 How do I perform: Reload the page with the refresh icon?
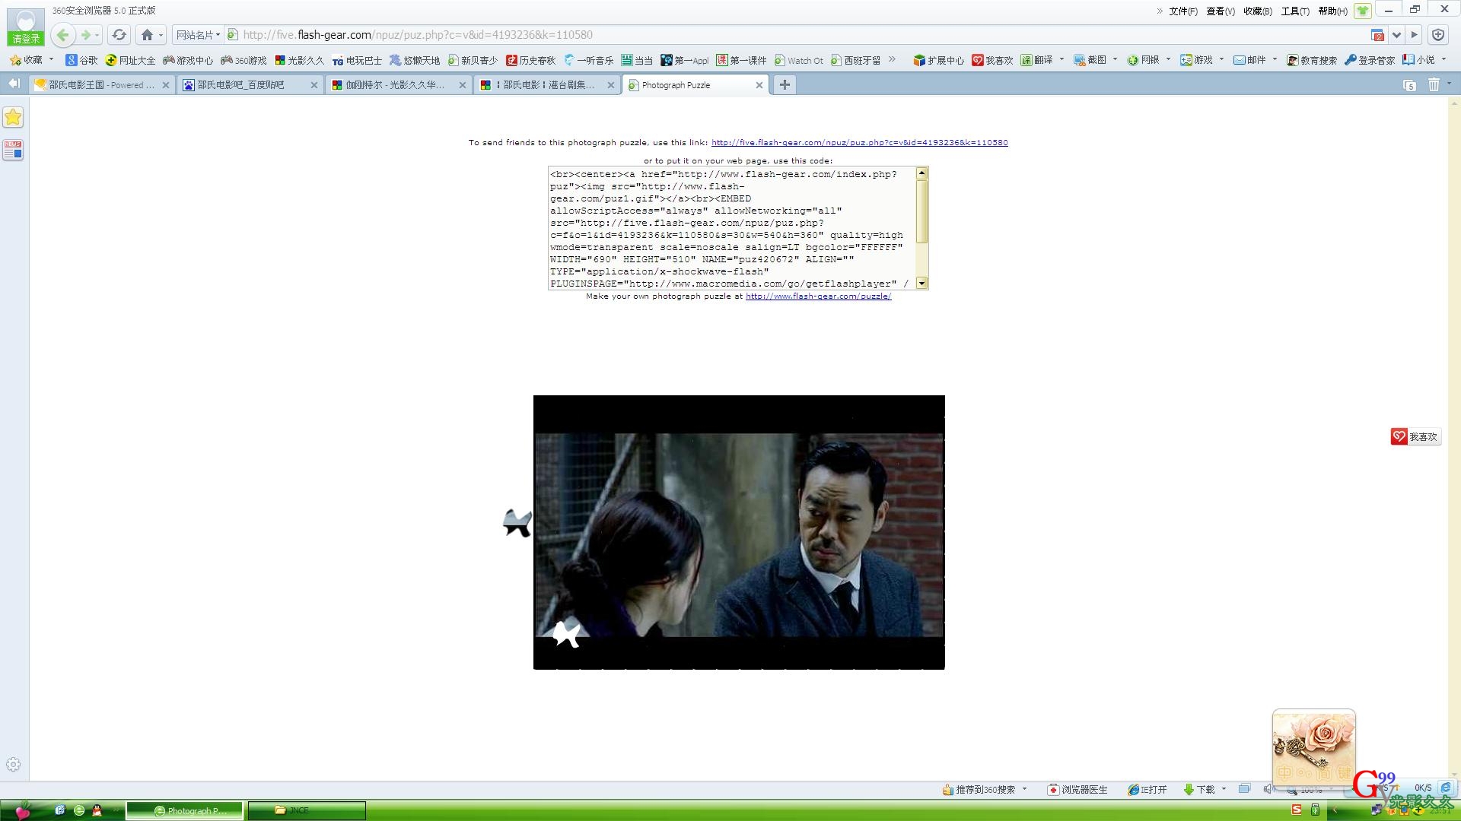119,35
